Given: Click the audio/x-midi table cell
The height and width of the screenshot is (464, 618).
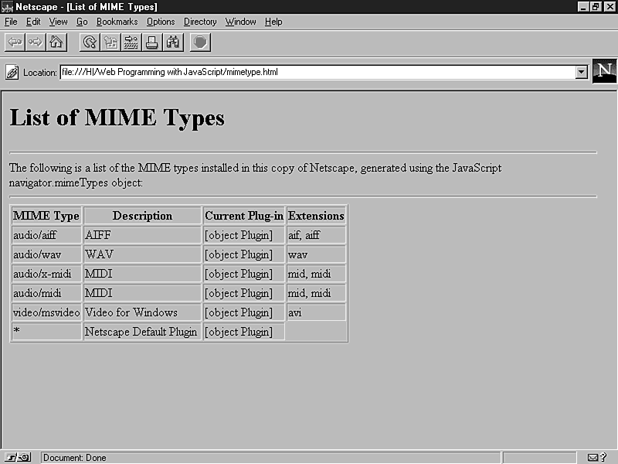Looking at the screenshot, I should 46,274.
